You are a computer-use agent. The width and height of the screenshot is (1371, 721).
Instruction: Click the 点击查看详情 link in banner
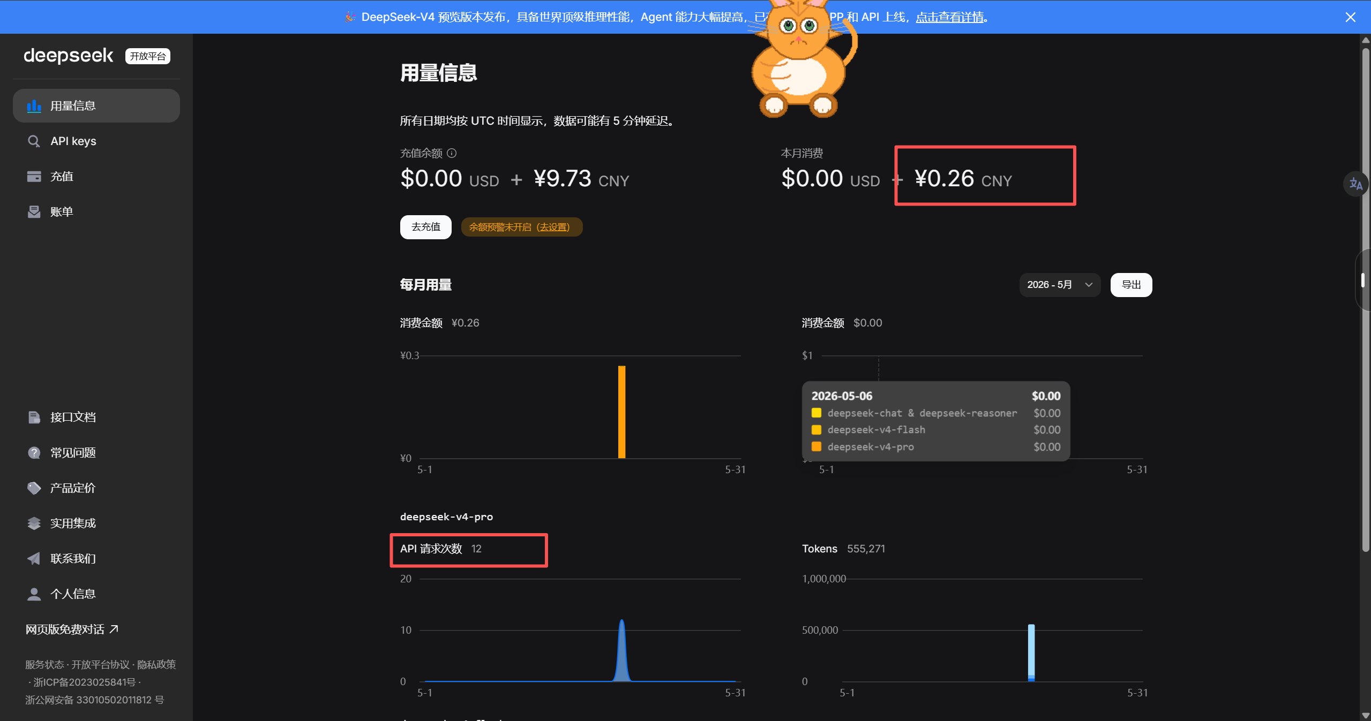pyautogui.click(x=949, y=17)
